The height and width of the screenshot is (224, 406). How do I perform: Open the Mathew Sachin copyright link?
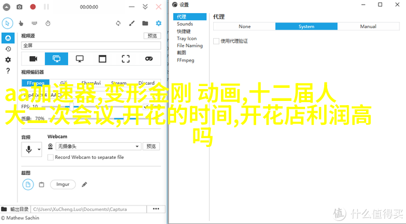pyautogui.click(x=20, y=218)
